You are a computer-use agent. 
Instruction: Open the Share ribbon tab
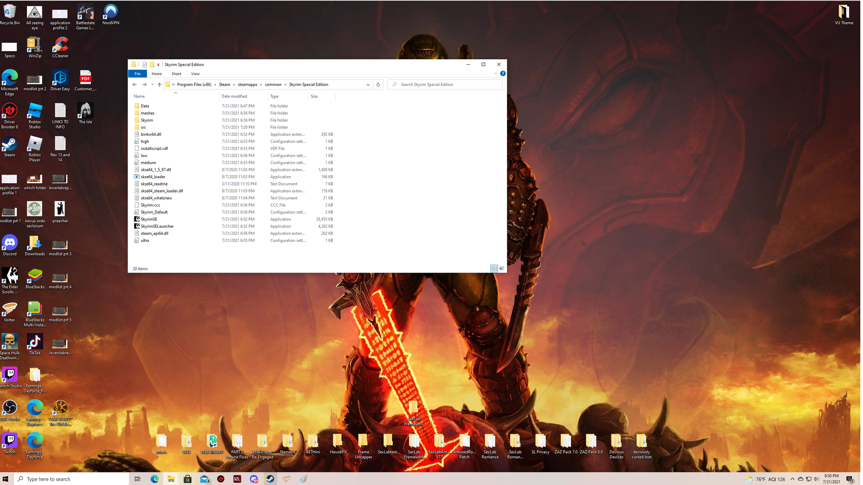point(176,74)
